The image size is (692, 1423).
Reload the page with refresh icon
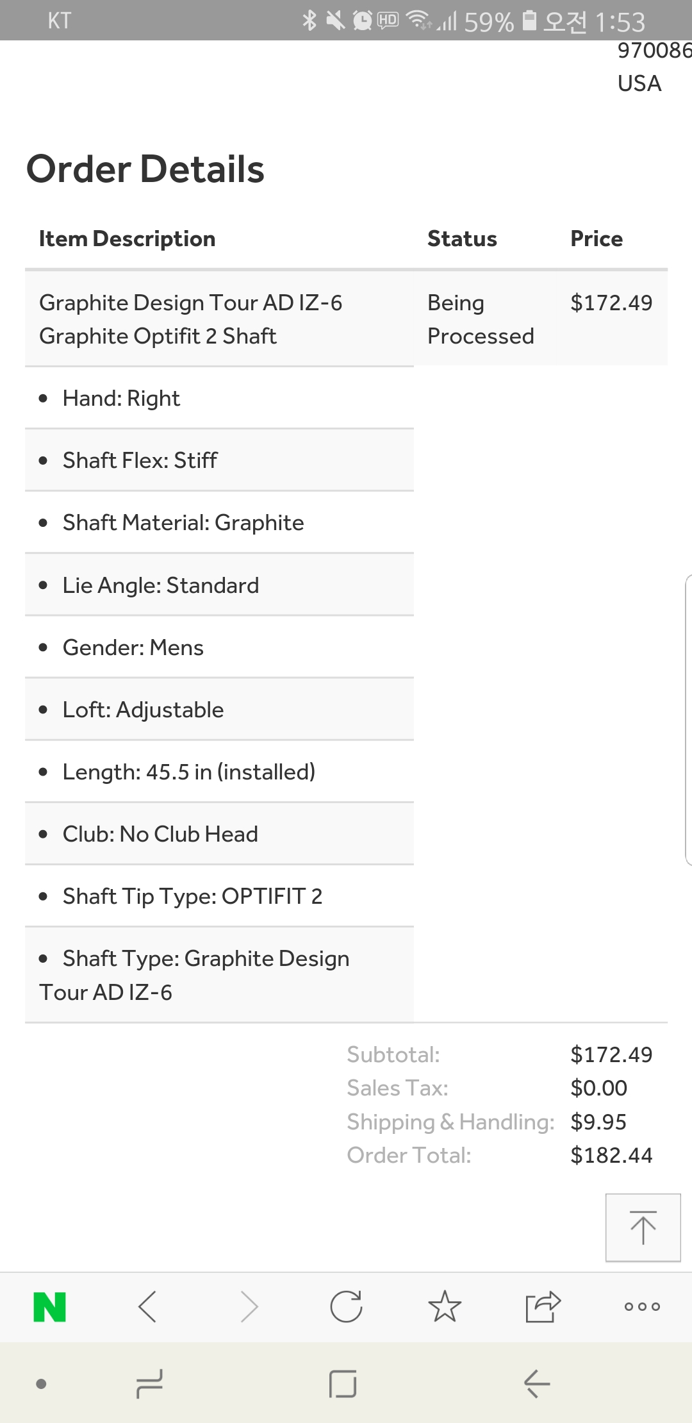346,1307
